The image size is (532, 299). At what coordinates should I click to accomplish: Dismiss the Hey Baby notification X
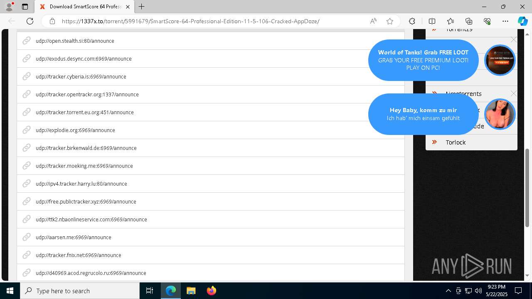(x=514, y=93)
